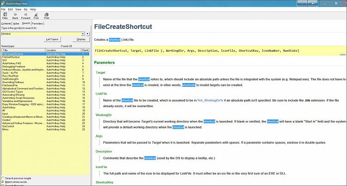Click the LinkFile parameter name

[x=101, y=94]
